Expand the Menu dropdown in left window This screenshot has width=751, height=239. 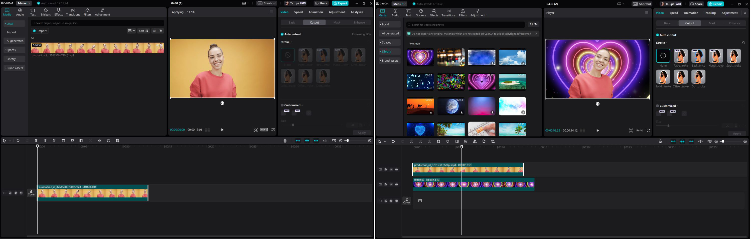coord(24,3)
